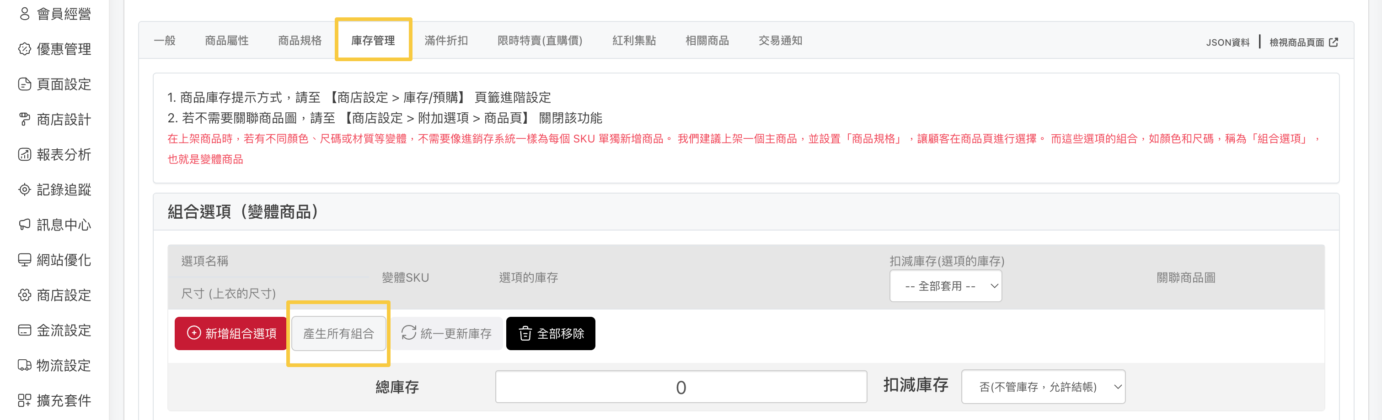Image resolution: width=1382 pixels, height=420 pixels.
Task: Click the red 新增組合選項 button
Action: 231,333
